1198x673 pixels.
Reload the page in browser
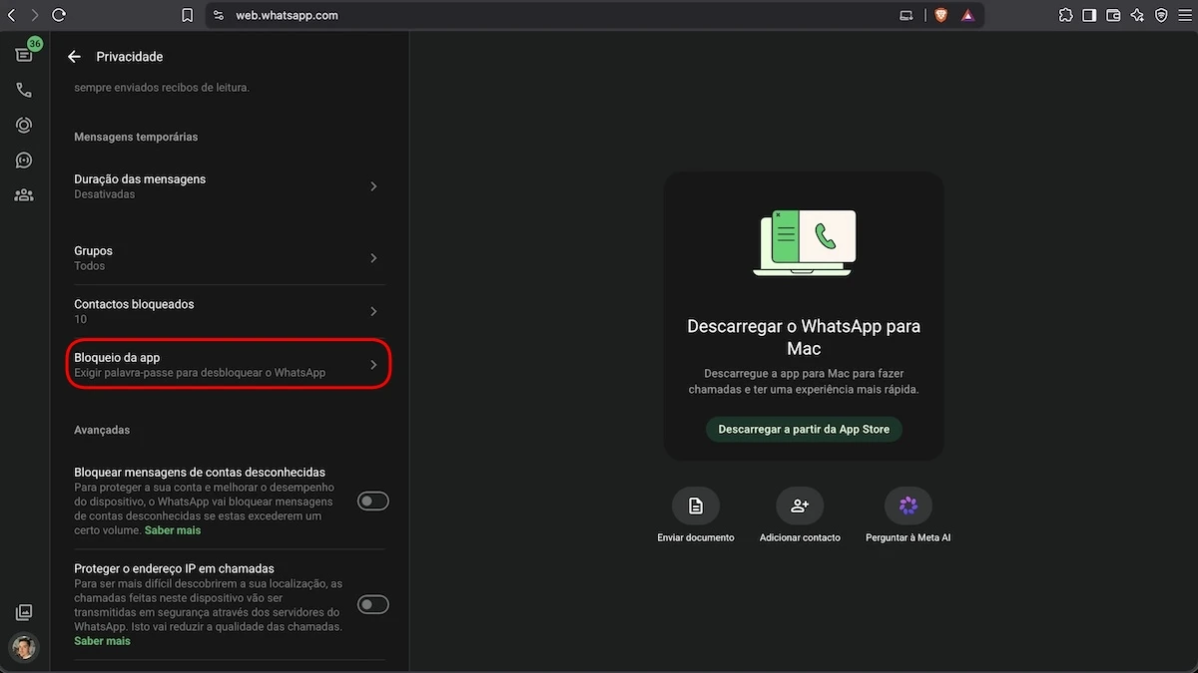coord(59,15)
